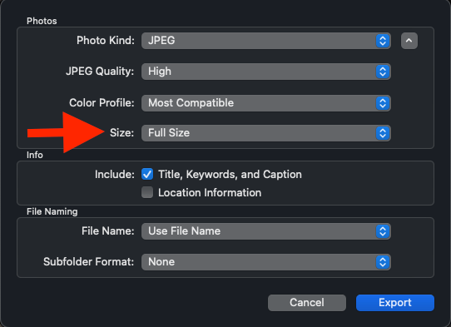Viewport: 451px width, 327px height.
Task: Uncheck Title, Keywords, and Caption
Action: tap(147, 174)
